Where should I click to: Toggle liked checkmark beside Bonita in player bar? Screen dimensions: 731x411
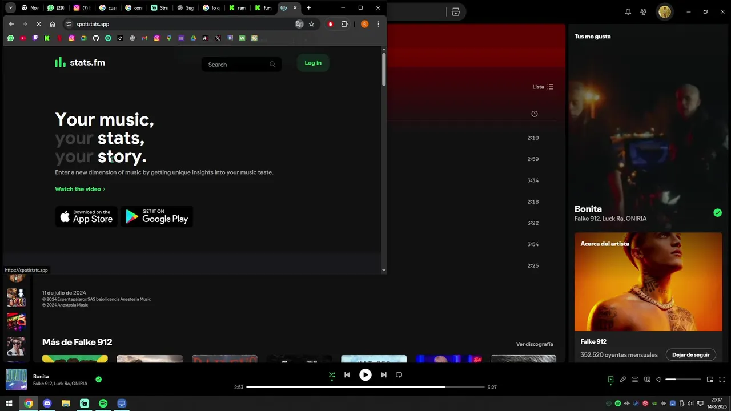click(x=99, y=380)
